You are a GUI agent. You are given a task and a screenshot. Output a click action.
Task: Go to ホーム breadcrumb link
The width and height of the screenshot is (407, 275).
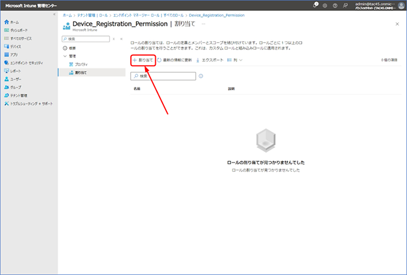pos(67,15)
